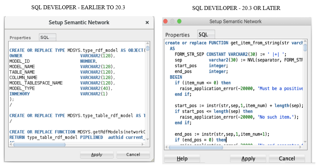
Task: Click horizontal scrollbar thumb in right SQL pane
Action: 196,147
